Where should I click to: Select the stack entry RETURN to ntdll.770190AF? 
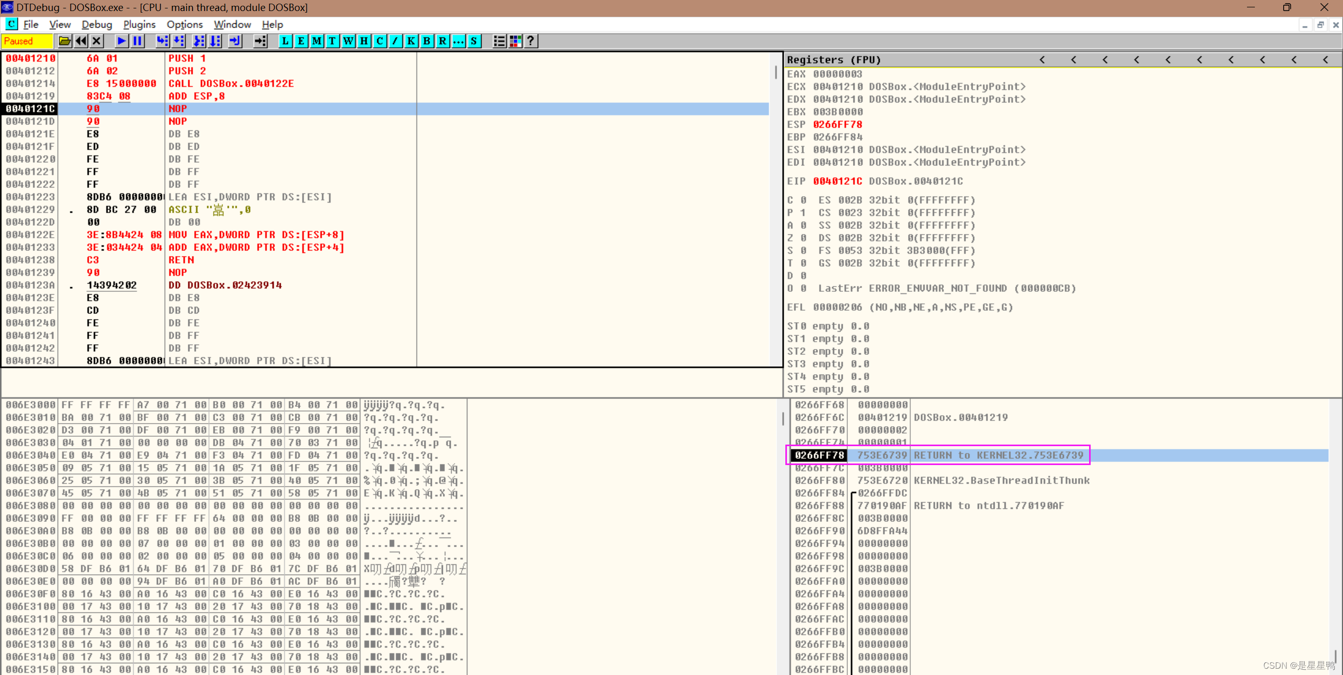click(988, 505)
